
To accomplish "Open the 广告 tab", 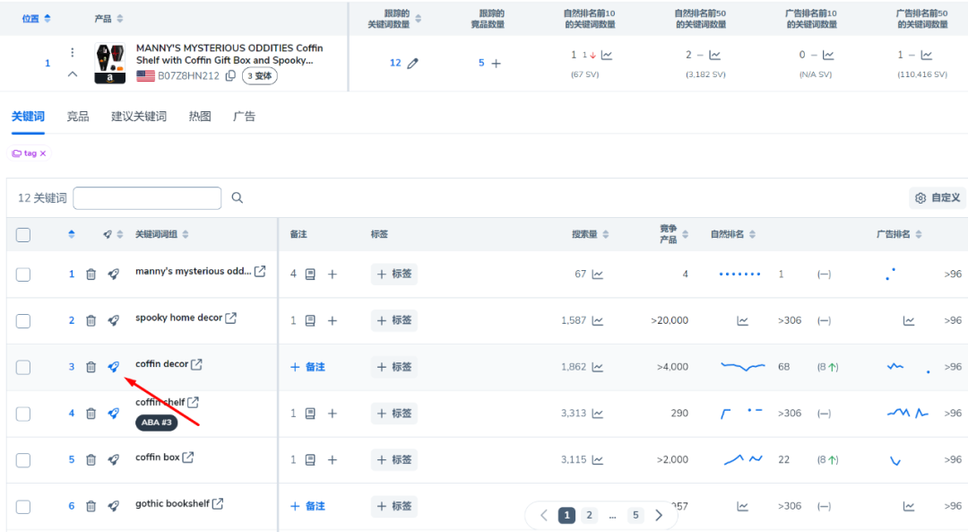I will (x=244, y=116).
